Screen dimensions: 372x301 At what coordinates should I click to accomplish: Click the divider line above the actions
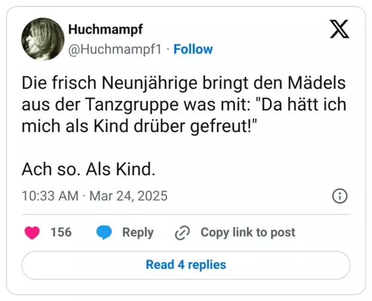(x=186, y=215)
